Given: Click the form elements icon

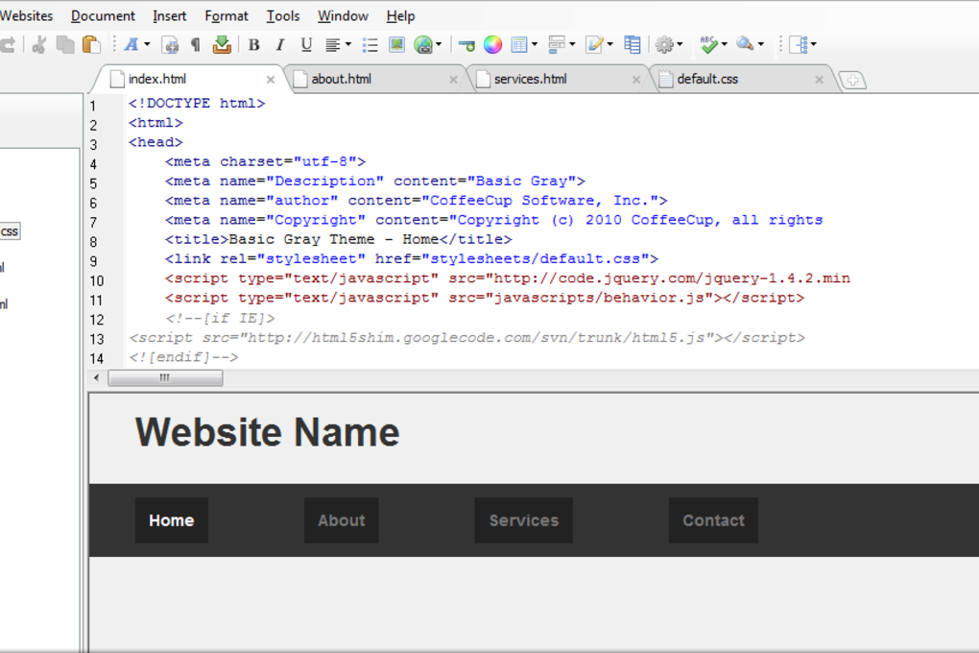Looking at the screenshot, I should coord(557,44).
